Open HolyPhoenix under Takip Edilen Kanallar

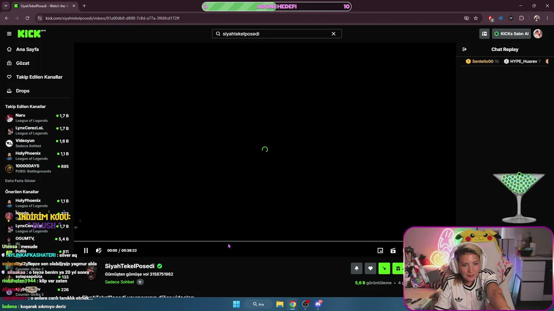pyautogui.click(x=37, y=156)
